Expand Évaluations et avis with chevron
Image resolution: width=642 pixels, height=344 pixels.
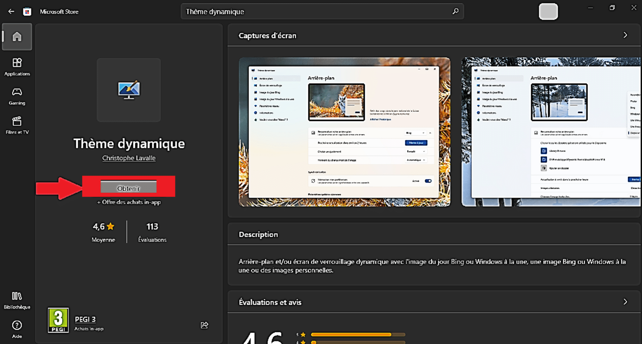click(x=625, y=302)
